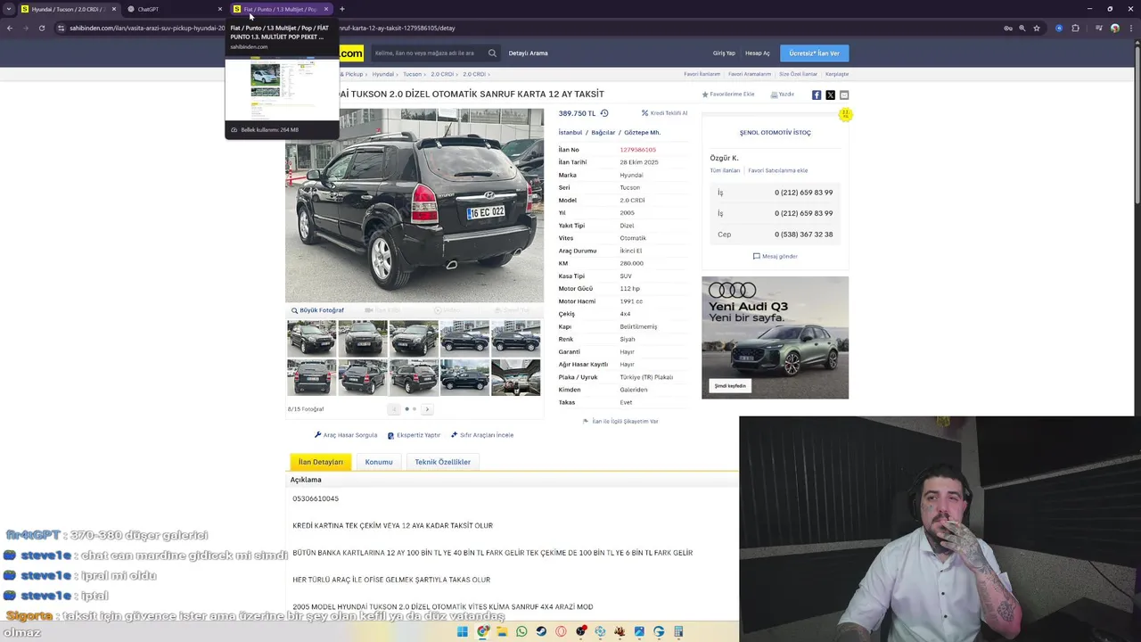The width and height of the screenshot is (1141, 642).
Task: Click the Favorilerime Ekle star link
Action: coord(728,95)
